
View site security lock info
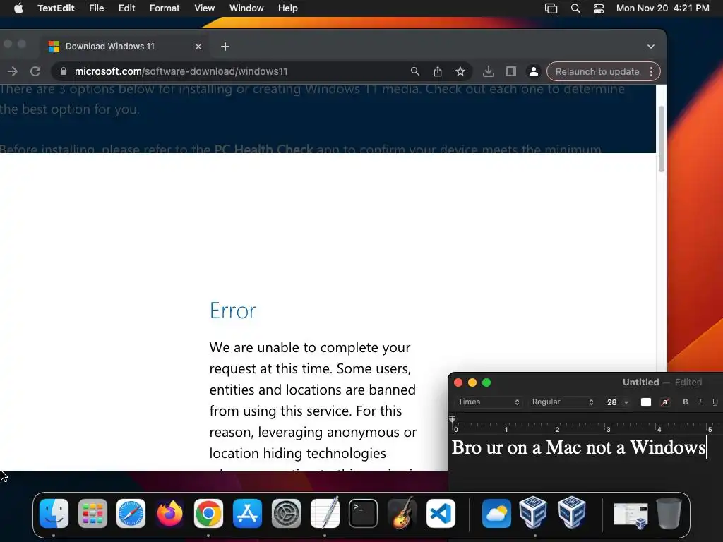point(64,71)
